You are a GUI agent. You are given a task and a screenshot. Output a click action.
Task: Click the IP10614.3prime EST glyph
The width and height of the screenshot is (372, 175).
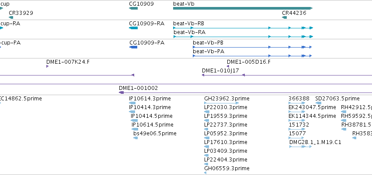click(x=132, y=103)
